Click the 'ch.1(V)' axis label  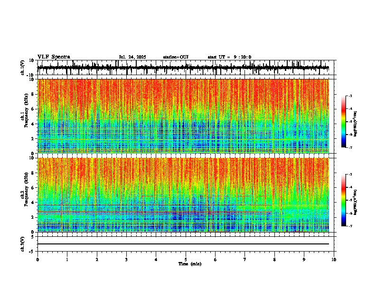(23, 68)
